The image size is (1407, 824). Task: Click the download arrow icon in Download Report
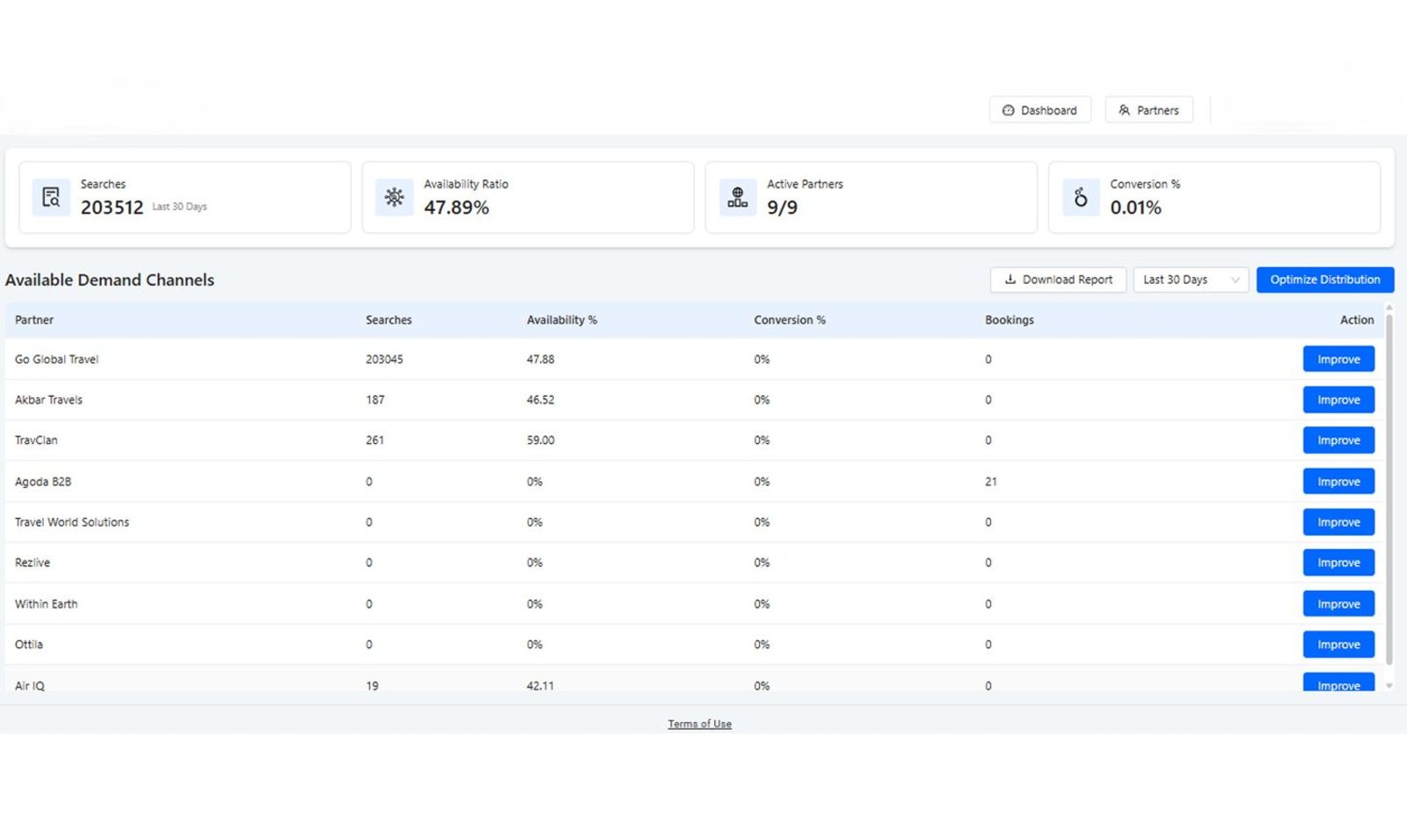coord(1010,279)
